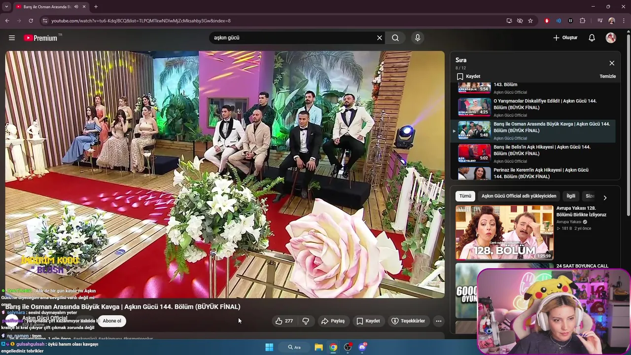Click the browser address bar URL
The image size is (631, 355).
(141, 21)
